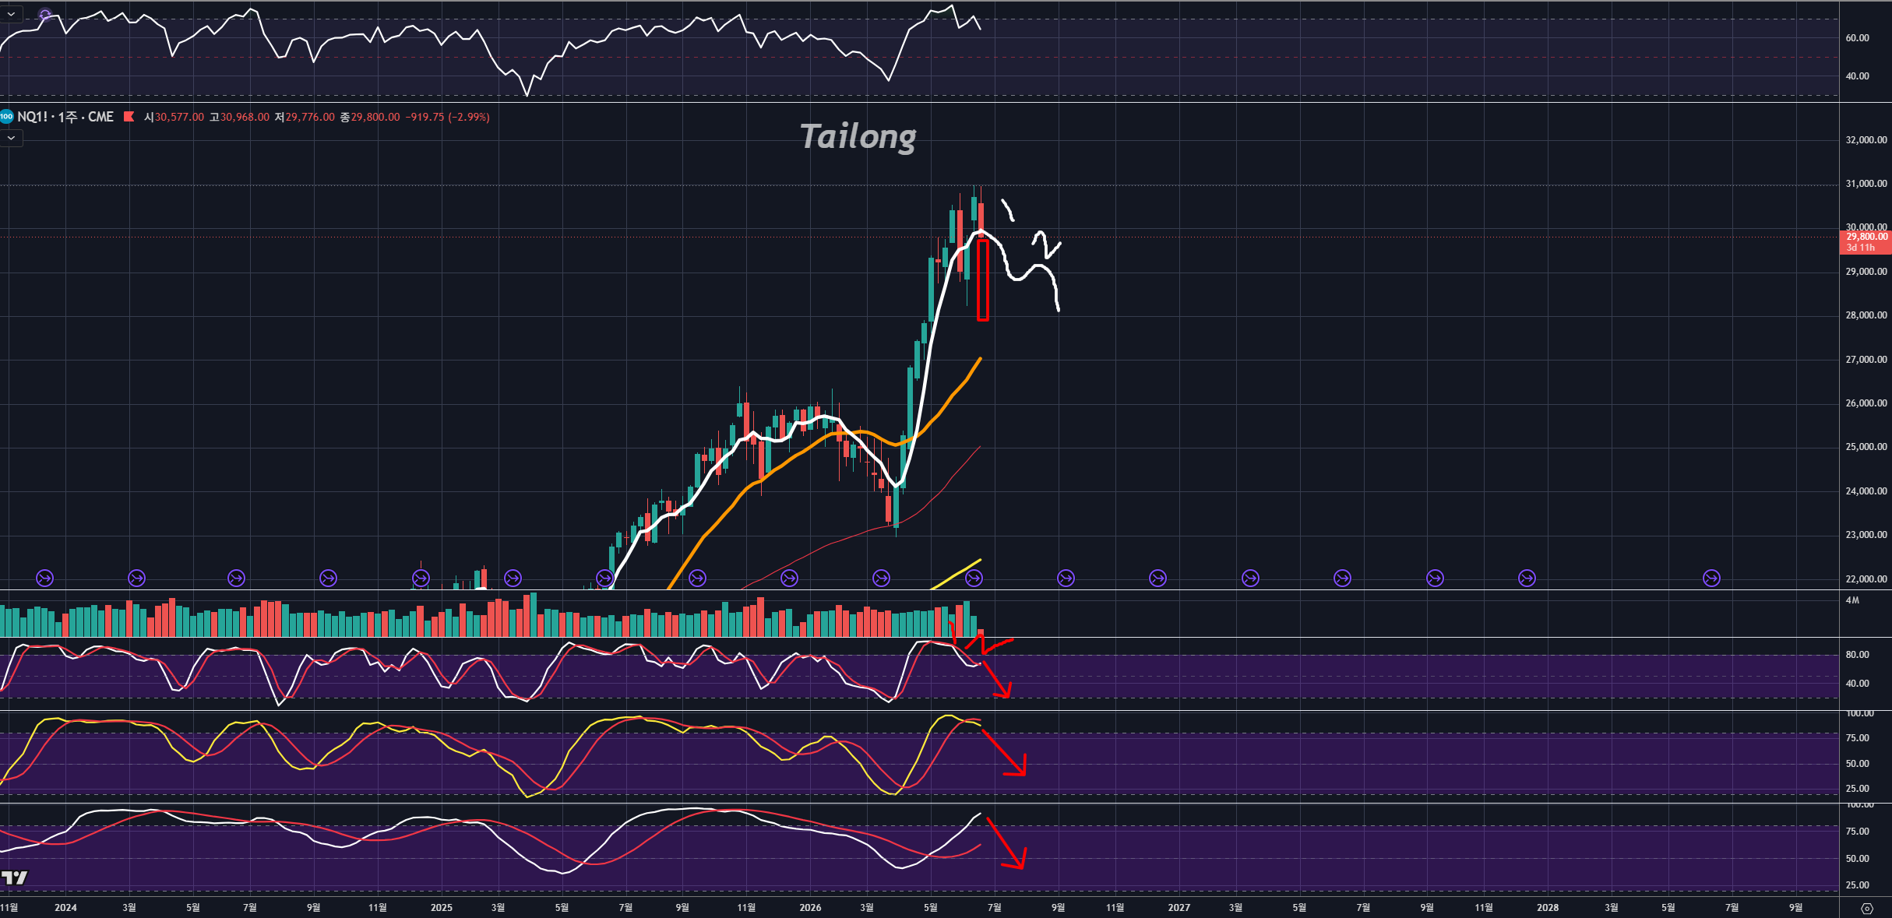Open the June 2027 contract rollover marker
1892x918 pixels.
click(x=1342, y=579)
